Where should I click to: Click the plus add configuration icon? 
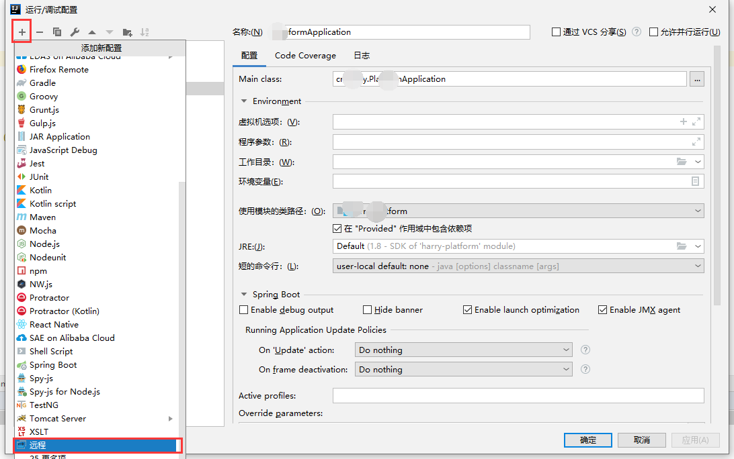pyautogui.click(x=22, y=32)
